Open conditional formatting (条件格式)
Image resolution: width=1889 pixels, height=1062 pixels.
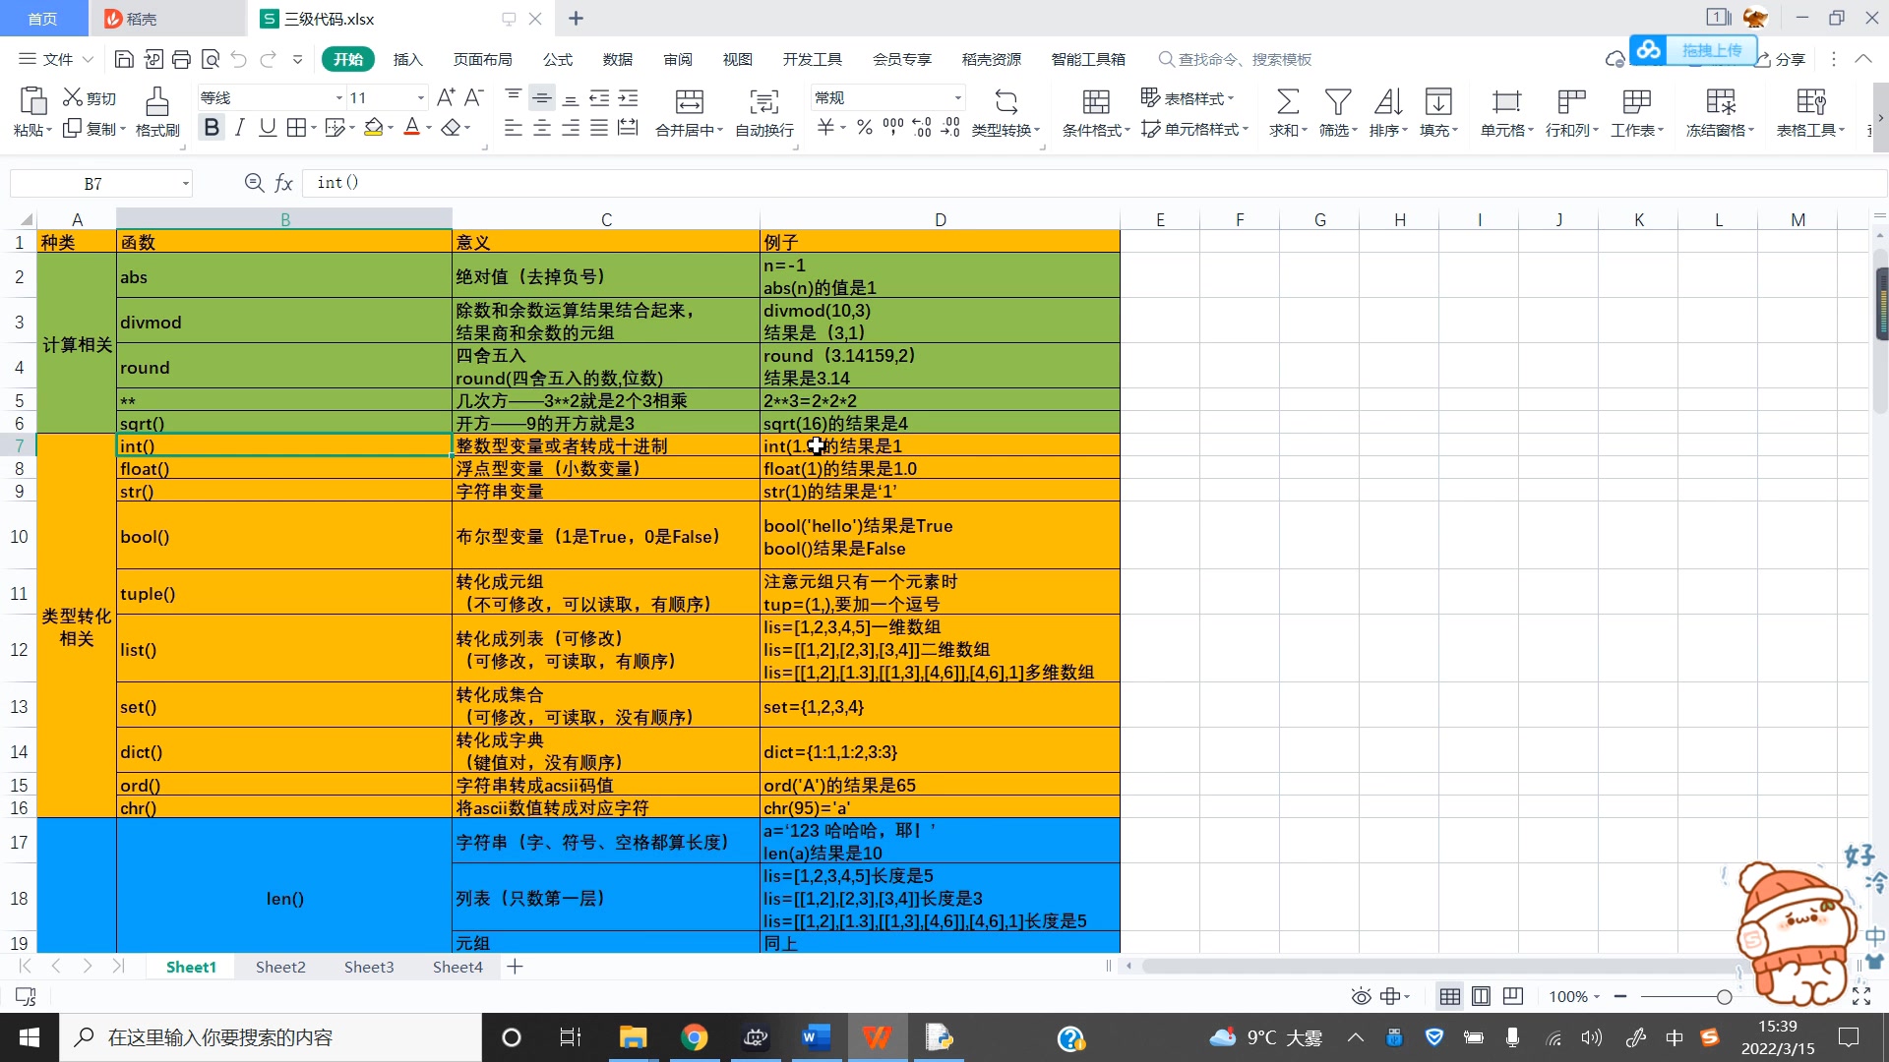1092,111
